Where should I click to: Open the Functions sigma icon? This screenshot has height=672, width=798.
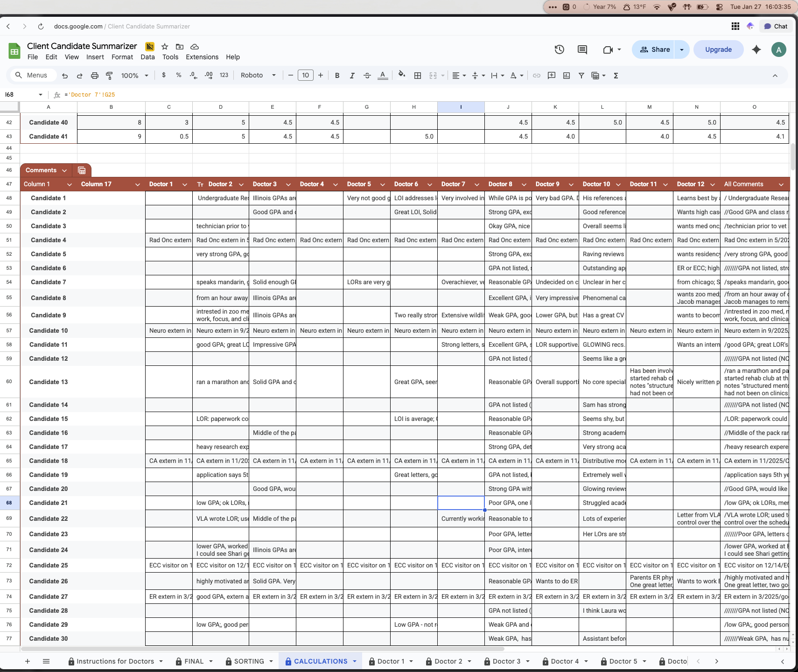616,75
